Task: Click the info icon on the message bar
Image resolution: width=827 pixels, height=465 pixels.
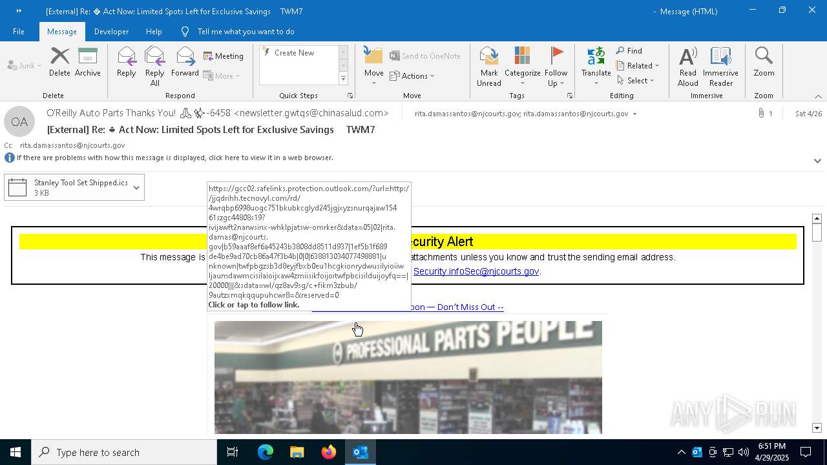Action: point(10,158)
